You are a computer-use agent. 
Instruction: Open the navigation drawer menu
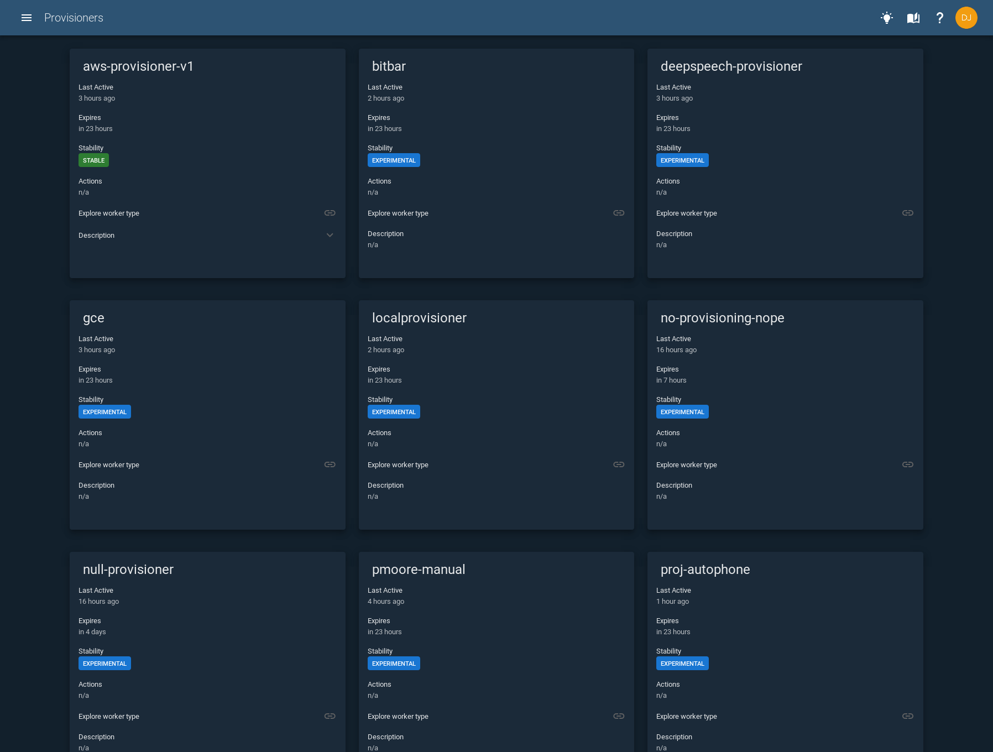click(x=27, y=18)
